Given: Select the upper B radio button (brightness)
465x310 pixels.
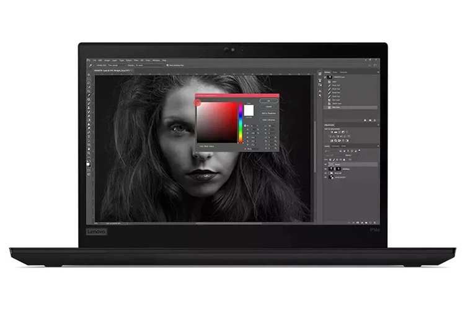Looking at the screenshot, I should pos(245,133).
